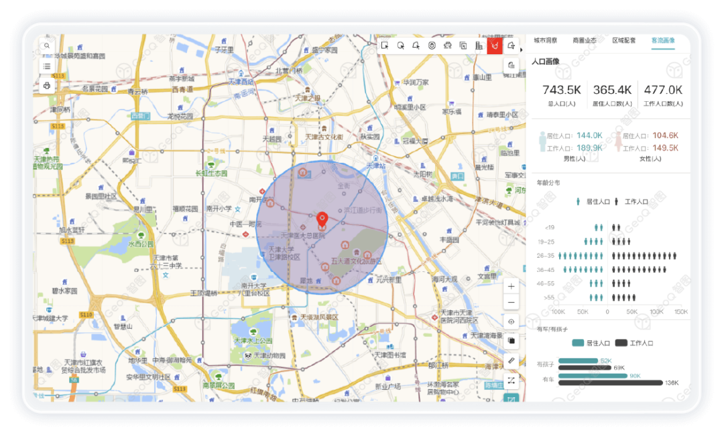
Task: Open the 区域配套 tab
Action: coord(623,40)
